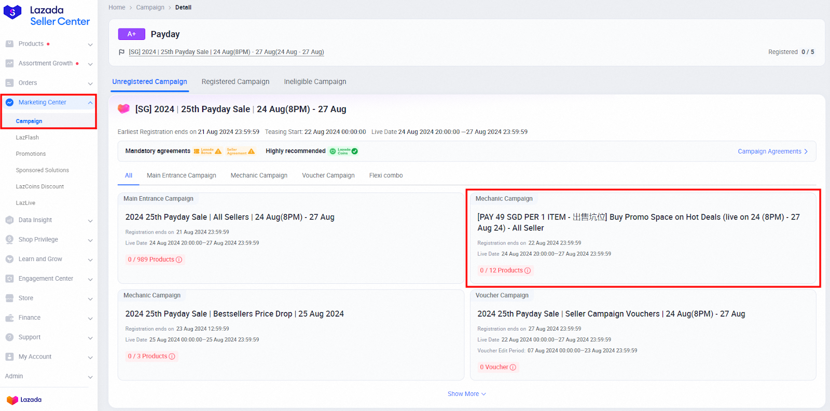The width and height of the screenshot is (830, 411).
Task: Click the Data Insight sidebar icon
Action: point(9,220)
